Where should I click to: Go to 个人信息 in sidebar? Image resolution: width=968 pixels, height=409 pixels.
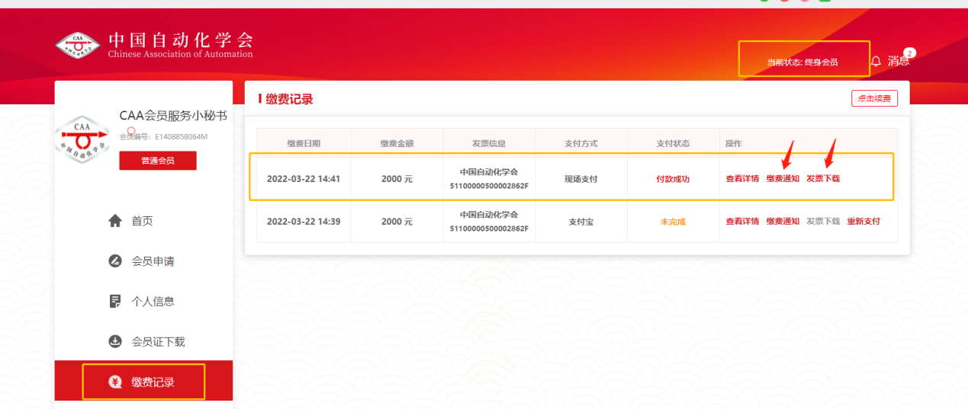pos(153,302)
